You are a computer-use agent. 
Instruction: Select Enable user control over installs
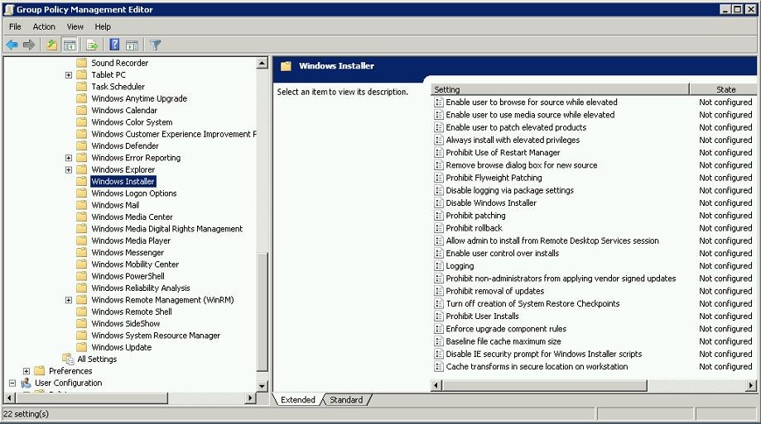pos(503,254)
